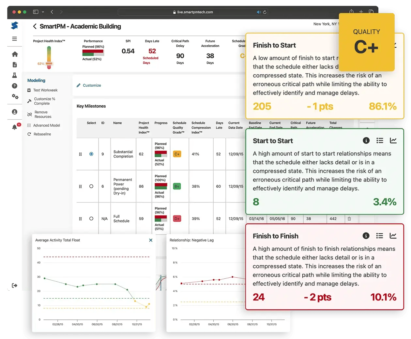Open the trend chart icon on the Start to Start card
This screenshot has height=339, width=411.
(x=393, y=140)
